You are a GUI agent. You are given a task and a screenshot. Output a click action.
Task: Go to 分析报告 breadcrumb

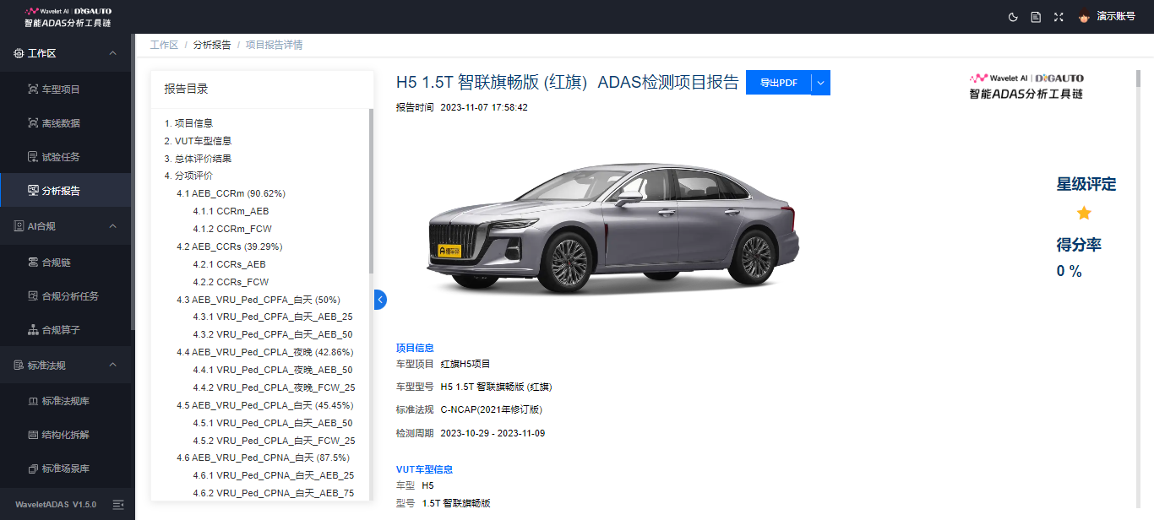212,45
